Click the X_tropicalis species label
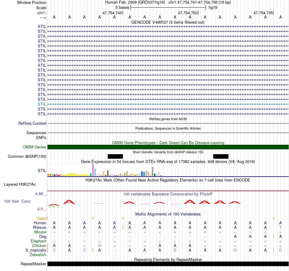 coord(36,250)
